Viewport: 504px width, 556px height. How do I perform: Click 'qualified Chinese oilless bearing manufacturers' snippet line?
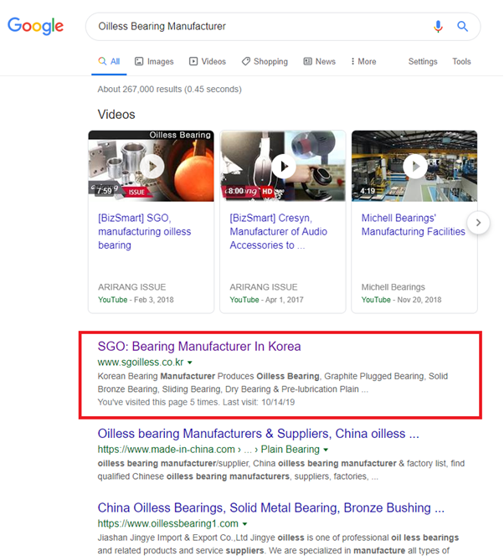point(238,476)
